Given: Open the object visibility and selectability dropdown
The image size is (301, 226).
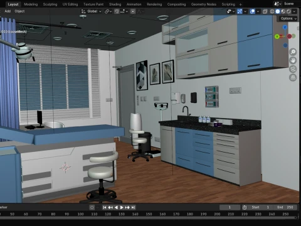Looking at the screenshot, I should [231, 11].
